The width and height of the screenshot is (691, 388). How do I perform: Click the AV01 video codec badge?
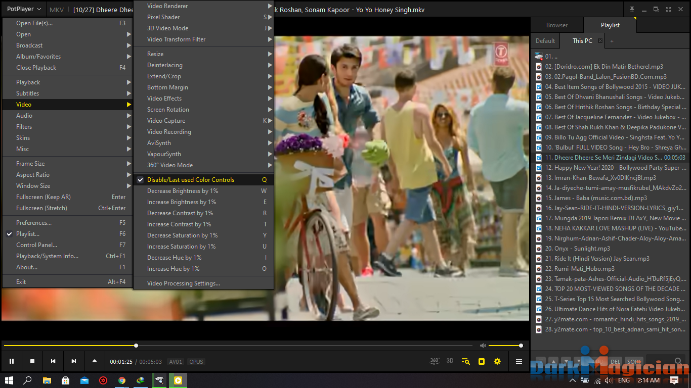(176, 362)
